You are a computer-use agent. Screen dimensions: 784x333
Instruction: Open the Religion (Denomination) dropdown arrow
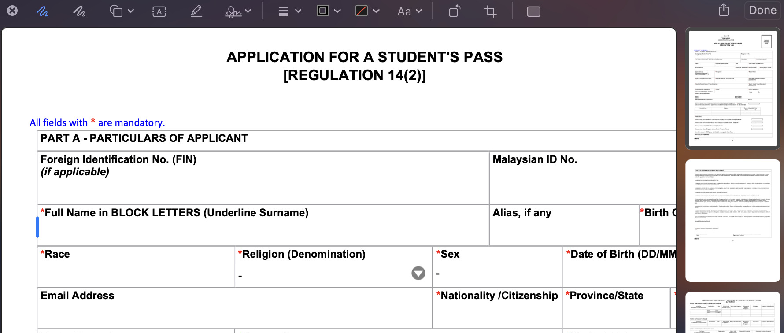tap(418, 273)
